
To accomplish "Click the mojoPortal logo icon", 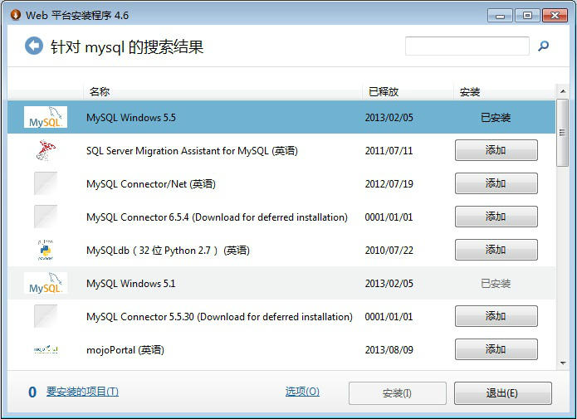I will 46,349.
